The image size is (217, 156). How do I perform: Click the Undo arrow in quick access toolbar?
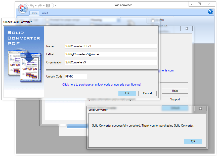pyautogui.click(x=32, y=5)
